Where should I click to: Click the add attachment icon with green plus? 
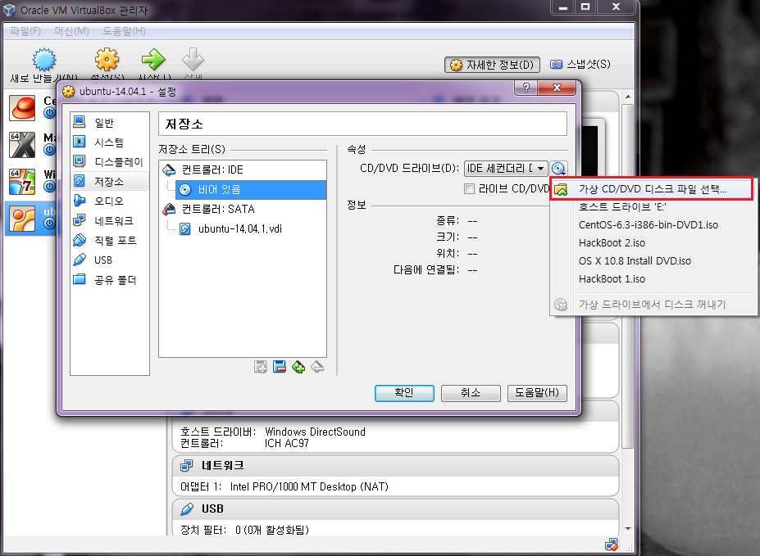298,367
